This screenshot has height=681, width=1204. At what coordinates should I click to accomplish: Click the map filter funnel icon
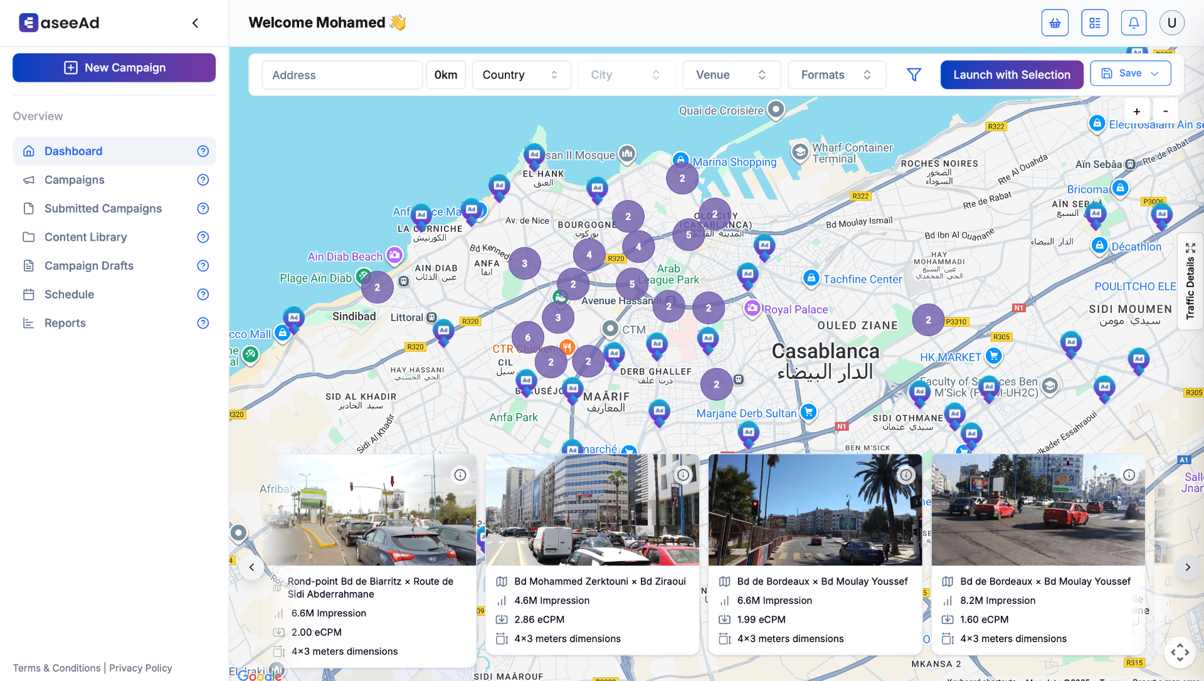click(914, 75)
